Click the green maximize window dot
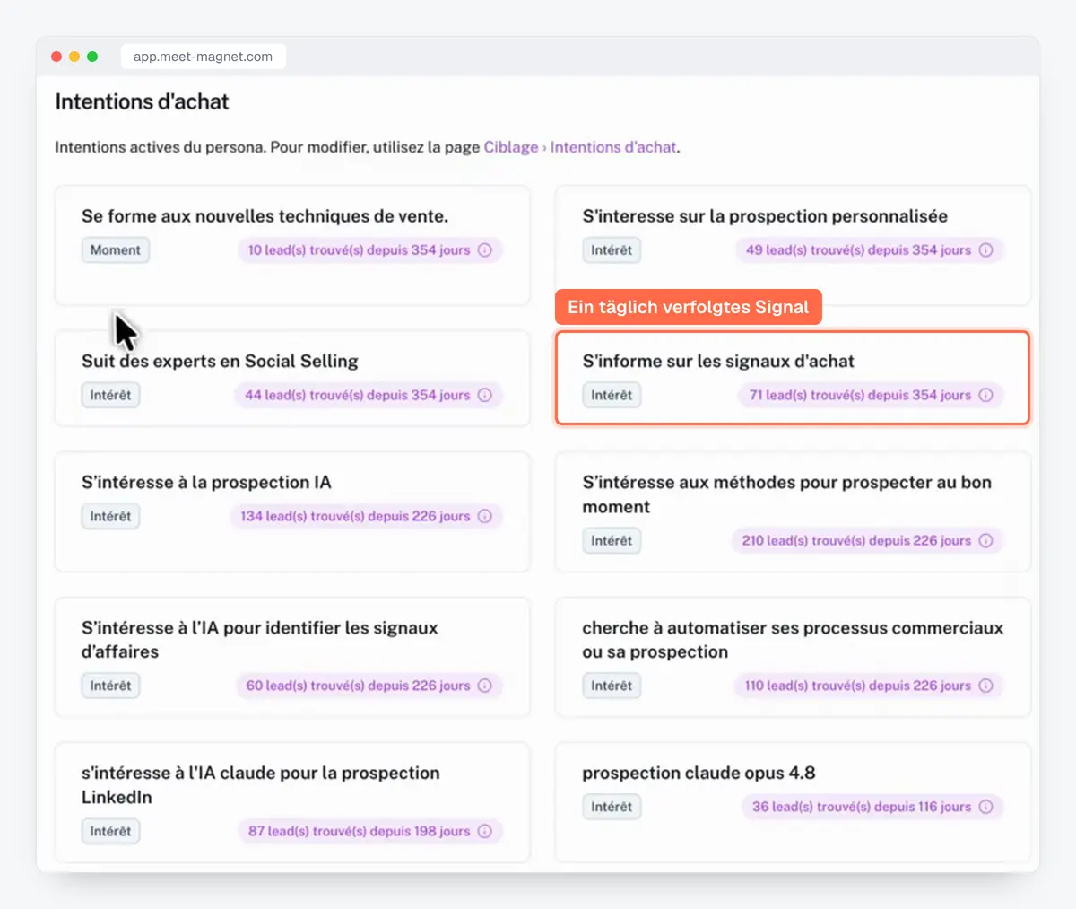 [x=92, y=57]
